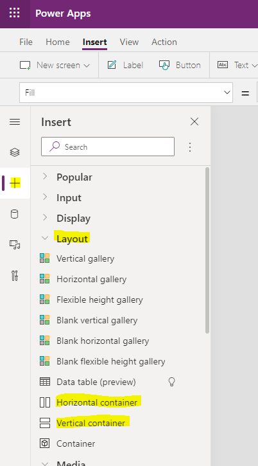Click the New screen icon

[x=25, y=65]
